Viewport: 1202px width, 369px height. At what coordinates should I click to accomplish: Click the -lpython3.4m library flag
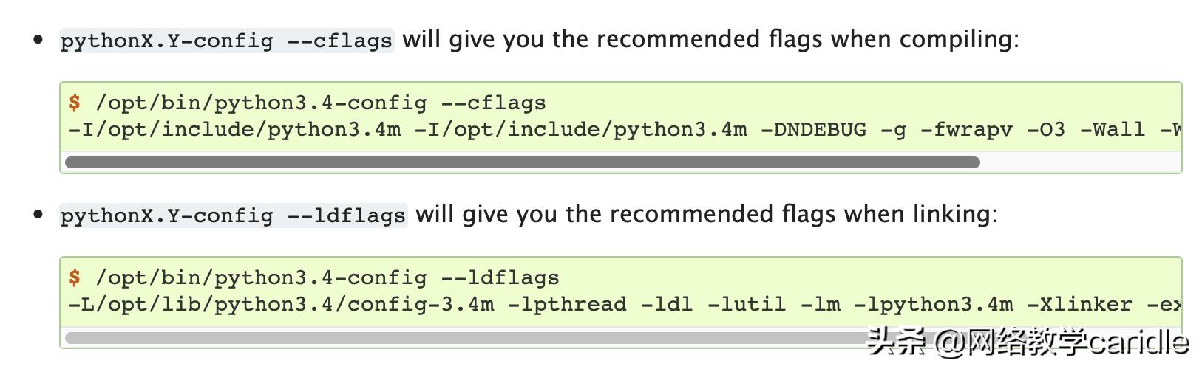[933, 304]
